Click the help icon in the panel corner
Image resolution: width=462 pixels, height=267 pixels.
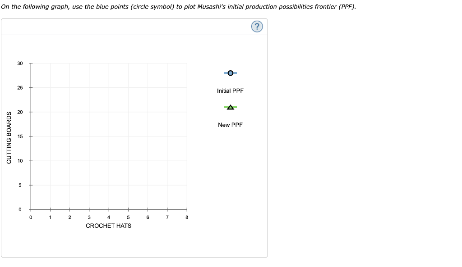[x=257, y=27]
